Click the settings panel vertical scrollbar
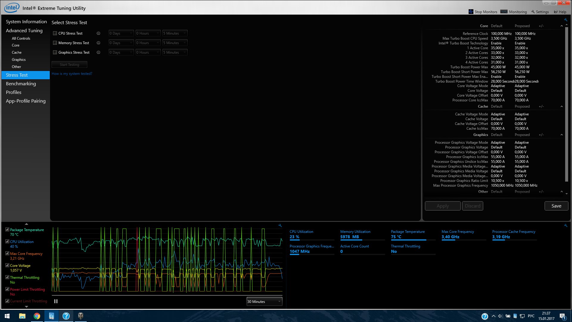 [566, 104]
